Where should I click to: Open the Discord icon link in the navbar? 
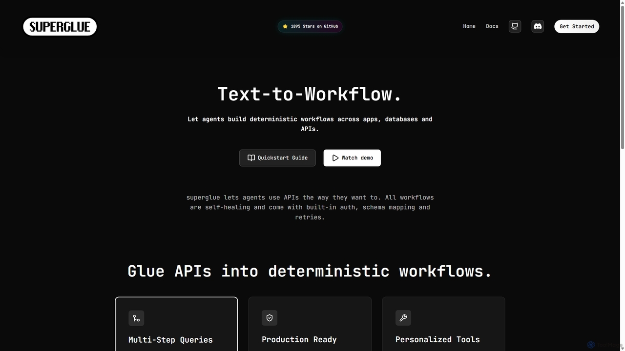(538, 26)
